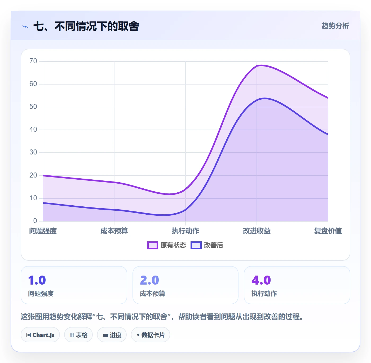Click the grid icon in the 表格 tag

pyautogui.click(x=72, y=335)
